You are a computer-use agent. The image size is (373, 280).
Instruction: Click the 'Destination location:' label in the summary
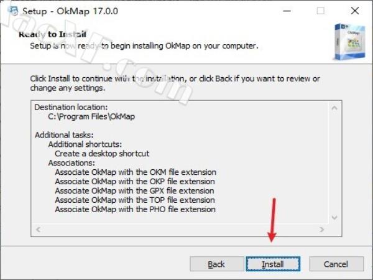point(71,107)
